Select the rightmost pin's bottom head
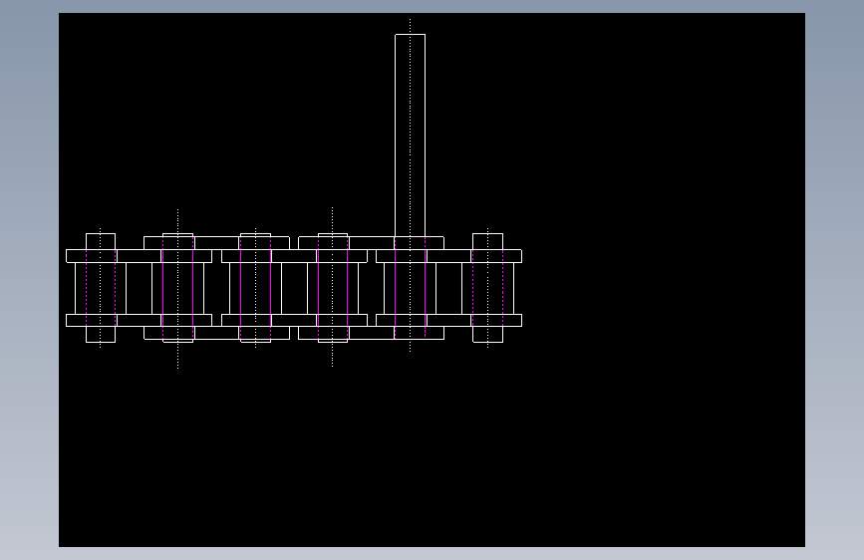 487,334
